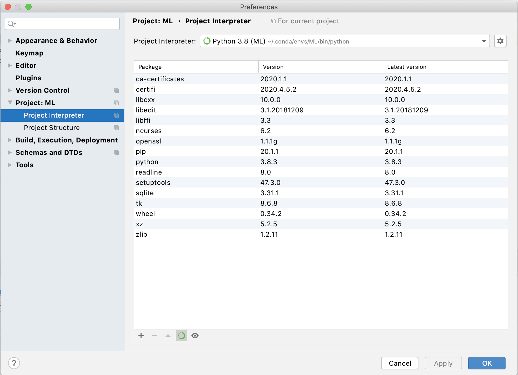
Task: Expand the Build, Execution, Deployment section
Action: tap(10, 140)
